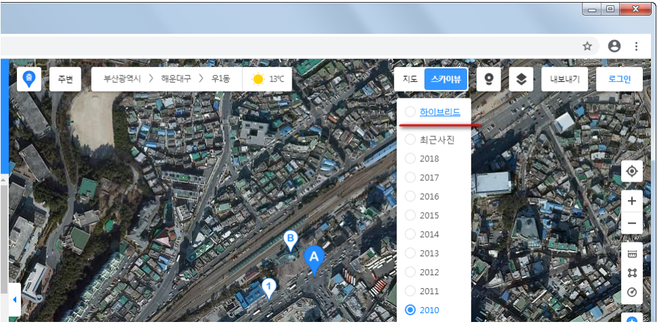The width and height of the screenshot is (657, 324).
Task: Bookmark this page with the star icon
Action: [587, 46]
